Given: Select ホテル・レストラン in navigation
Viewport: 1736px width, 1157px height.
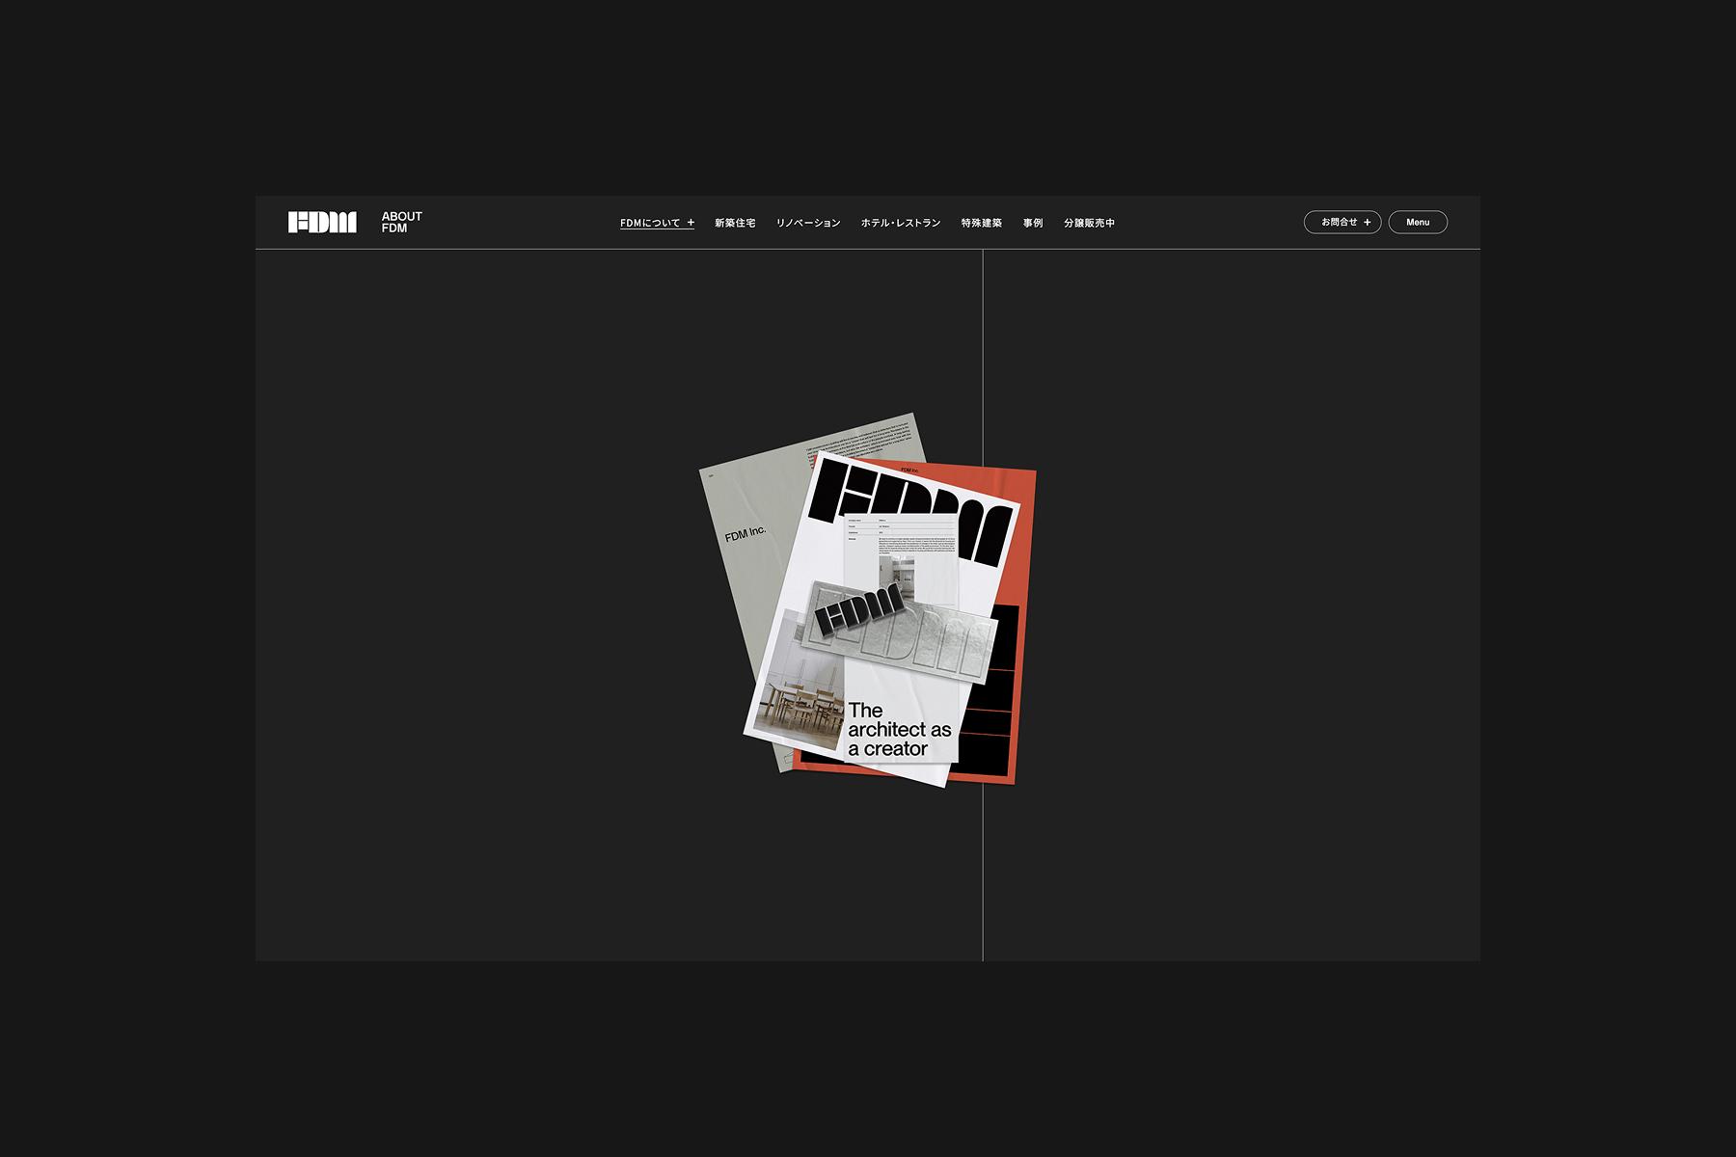Looking at the screenshot, I should point(901,223).
